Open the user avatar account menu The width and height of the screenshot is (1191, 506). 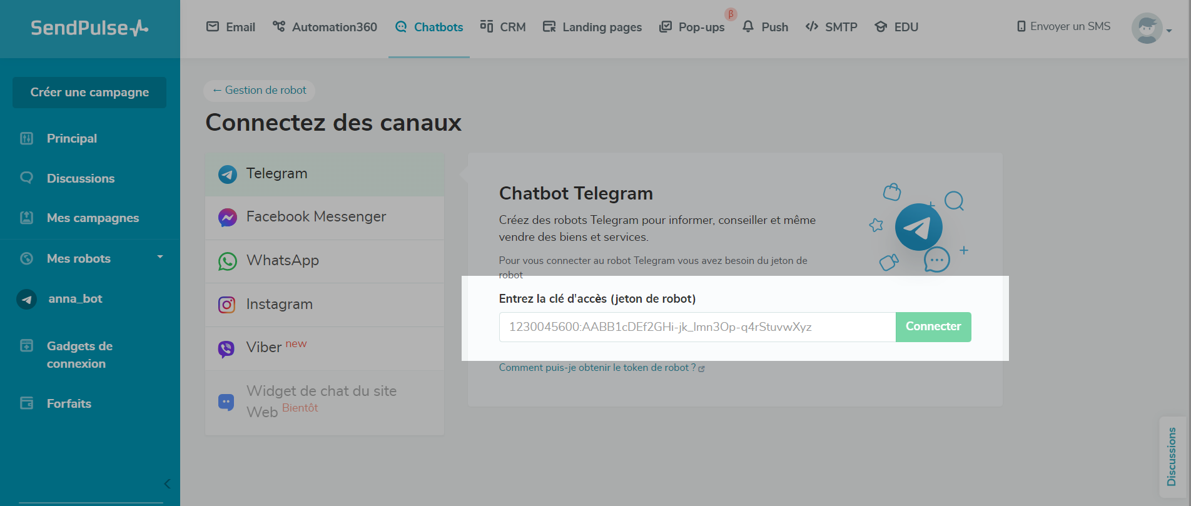(x=1151, y=28)
